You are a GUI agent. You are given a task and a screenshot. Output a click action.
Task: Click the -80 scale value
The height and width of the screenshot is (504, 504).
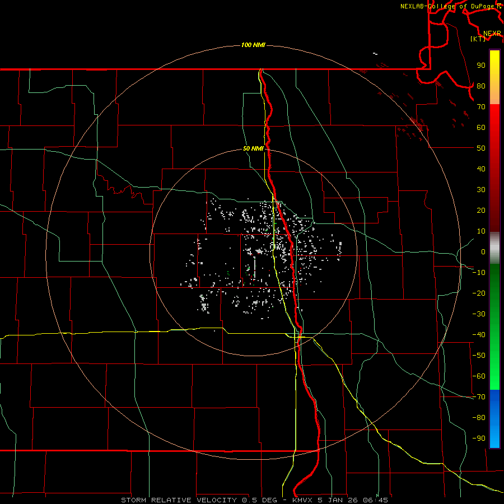click(479, 418)
